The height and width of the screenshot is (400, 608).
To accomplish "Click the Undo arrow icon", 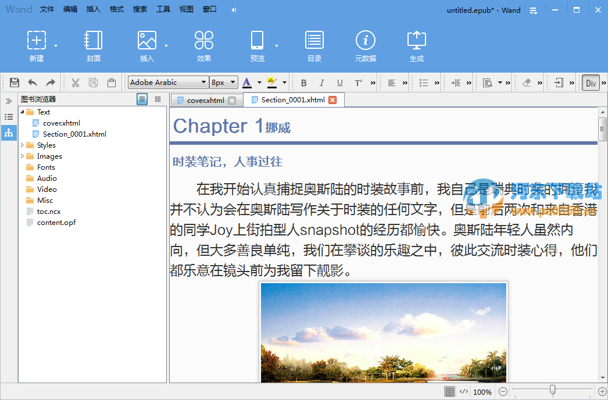I will click(33, 82).
